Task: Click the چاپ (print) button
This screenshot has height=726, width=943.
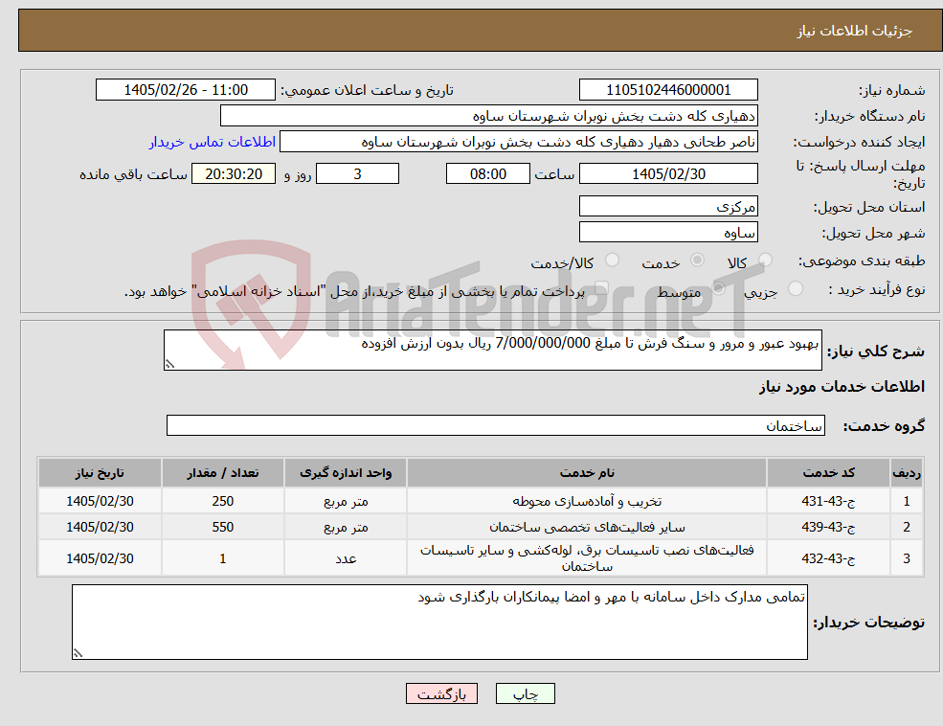Action: [525, 693]
